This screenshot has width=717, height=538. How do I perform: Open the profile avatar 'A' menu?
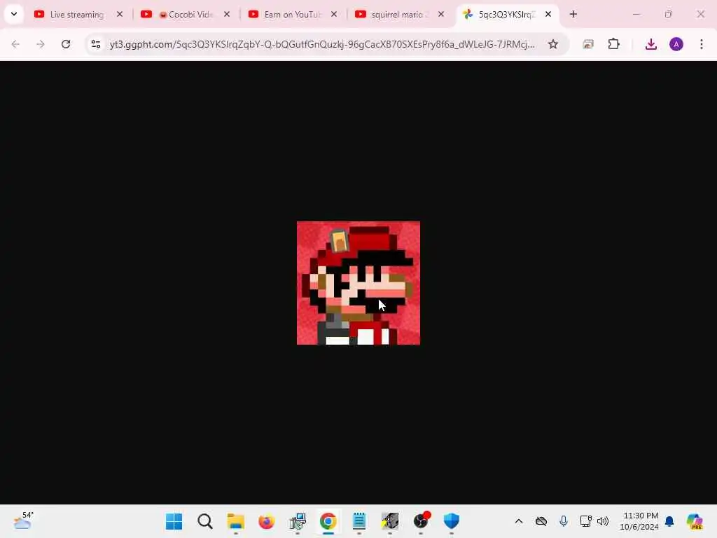(676, 44)
